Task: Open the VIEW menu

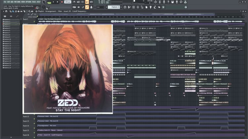Action: (23, 2)
